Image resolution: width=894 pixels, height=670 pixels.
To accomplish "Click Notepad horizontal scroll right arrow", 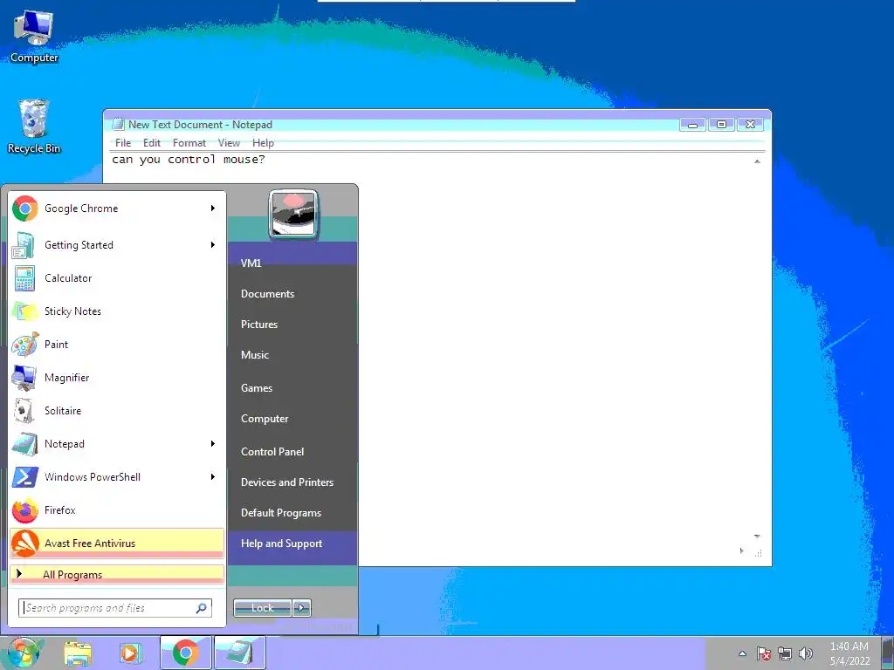I will point(741,551).
